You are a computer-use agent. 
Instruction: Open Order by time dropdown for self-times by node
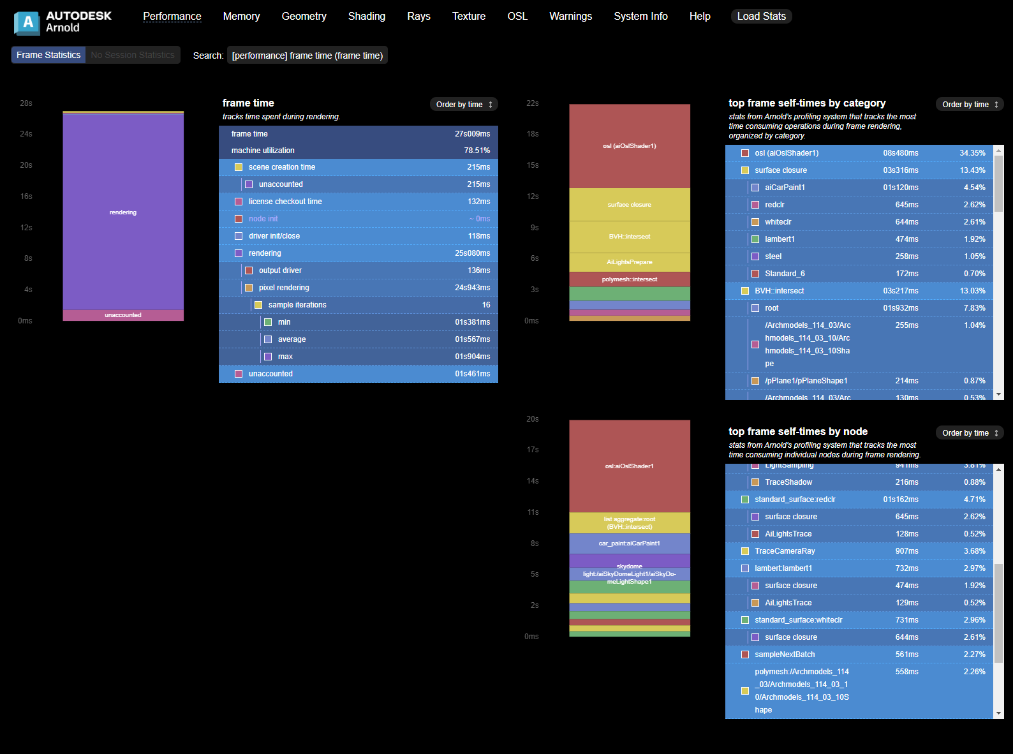tap(969, 433)
